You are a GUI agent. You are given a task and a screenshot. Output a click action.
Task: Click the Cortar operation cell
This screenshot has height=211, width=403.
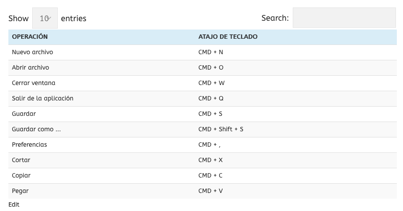[21, 160]
